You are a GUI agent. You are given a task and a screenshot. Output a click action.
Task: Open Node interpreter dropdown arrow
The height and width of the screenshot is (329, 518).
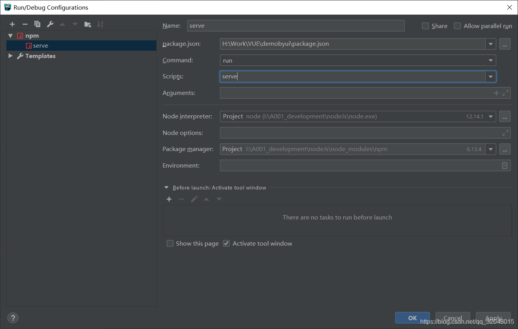(x=491, y=116)
